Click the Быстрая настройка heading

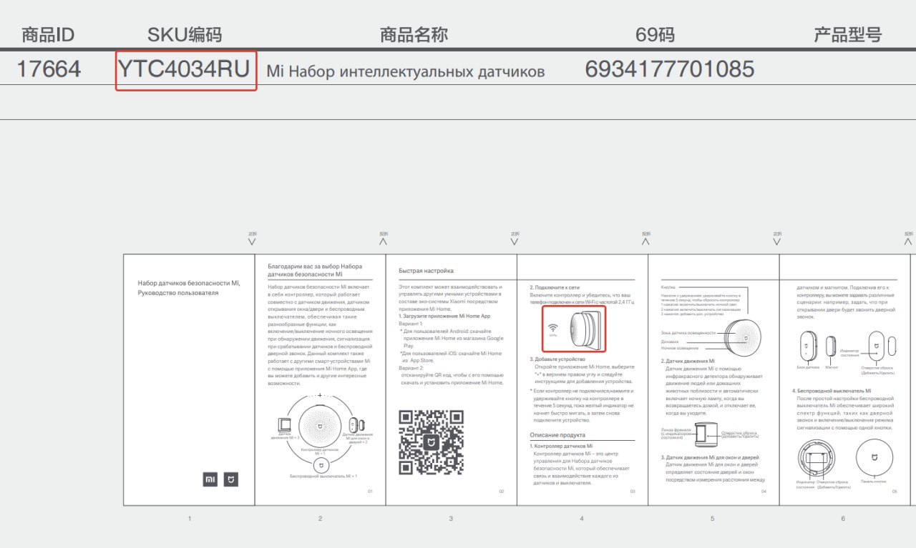tap(426, 271)
